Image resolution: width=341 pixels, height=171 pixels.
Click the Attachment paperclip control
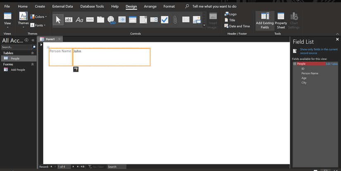tap(175, 19)
